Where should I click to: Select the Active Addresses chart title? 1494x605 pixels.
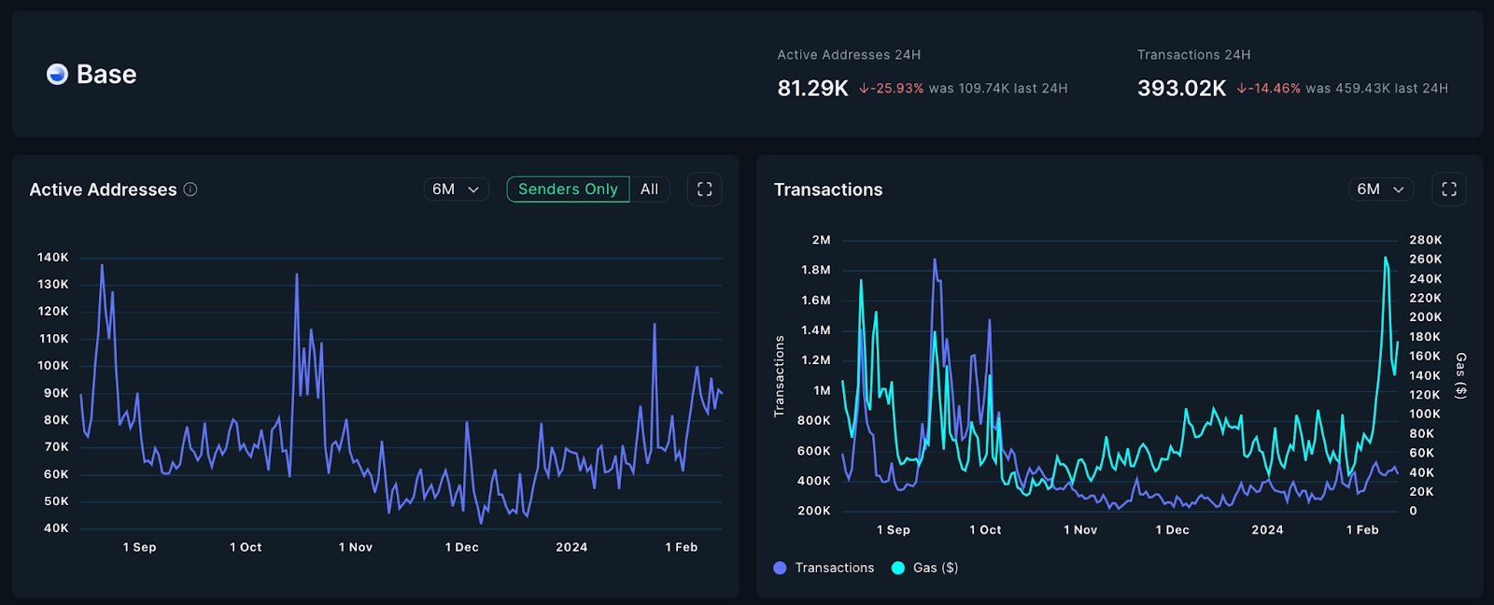tap(103, 190)
